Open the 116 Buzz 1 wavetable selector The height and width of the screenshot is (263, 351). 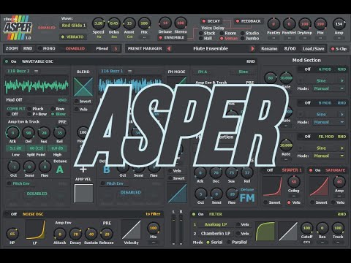[x=112, y=71]
